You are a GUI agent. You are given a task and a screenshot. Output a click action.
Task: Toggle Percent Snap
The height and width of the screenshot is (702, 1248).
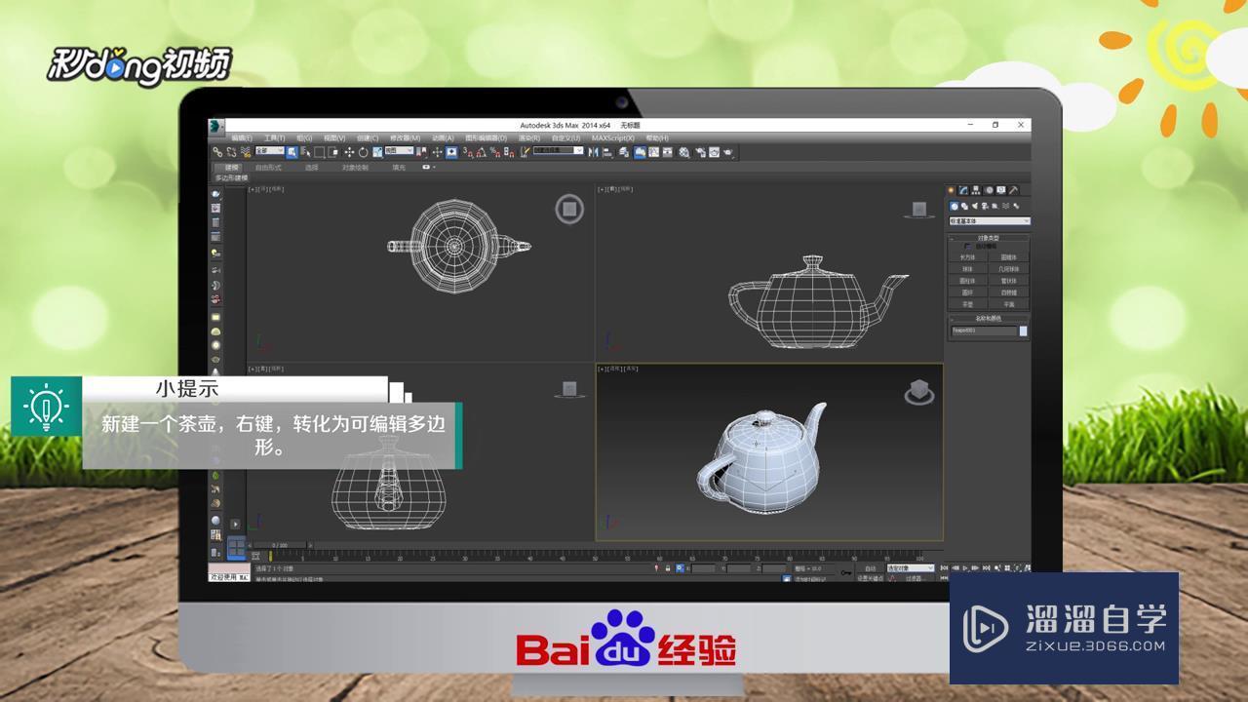coord(494,152)
